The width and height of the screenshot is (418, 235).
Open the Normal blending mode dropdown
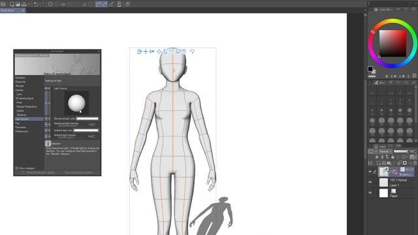point(385,151)
